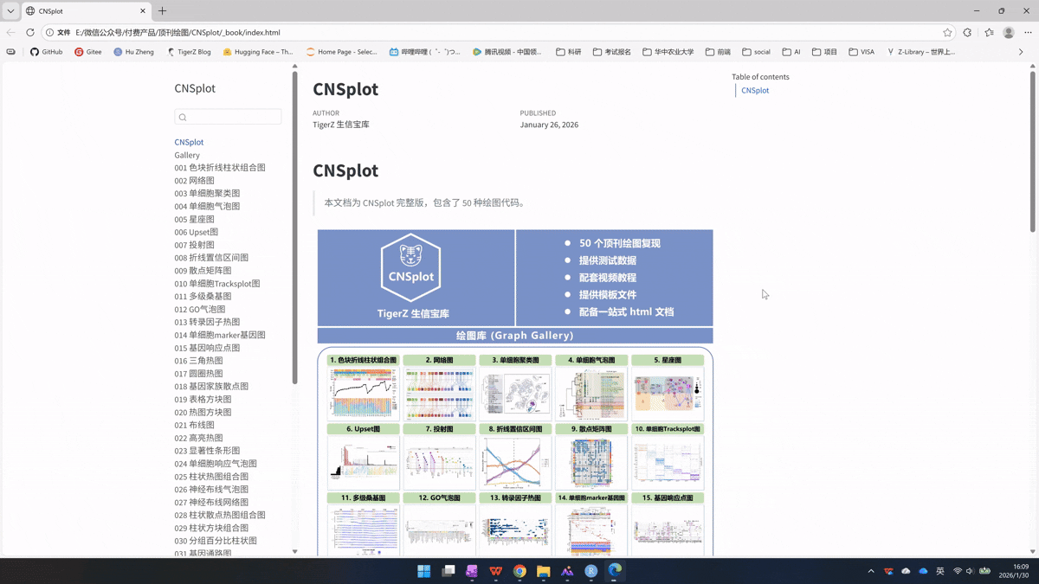This screenshot has height=584, width=1039.
Task: Open Gallery in the sidebar
Action: [187, 155]
